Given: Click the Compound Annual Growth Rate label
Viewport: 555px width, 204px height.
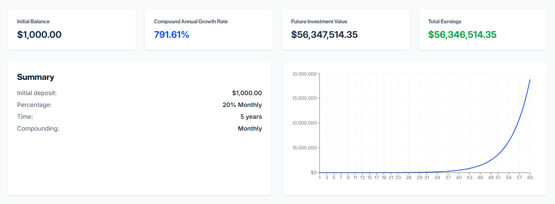Looking at the screenshot, I should click(x=191, y=22).
